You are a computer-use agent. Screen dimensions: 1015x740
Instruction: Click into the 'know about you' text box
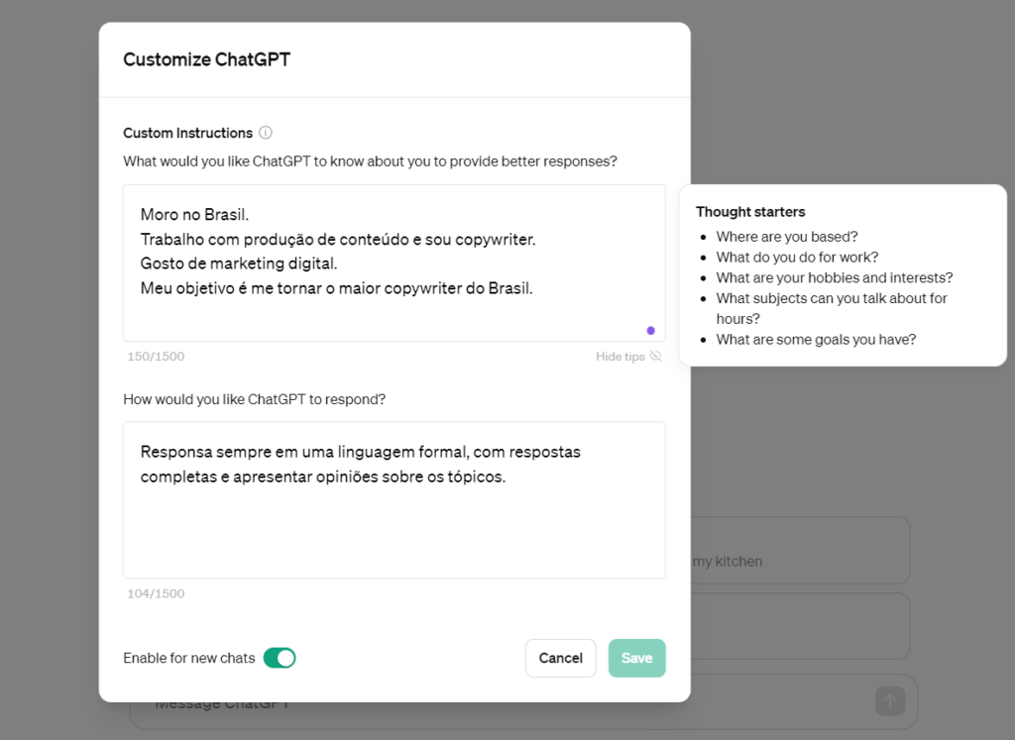[395, 263]
